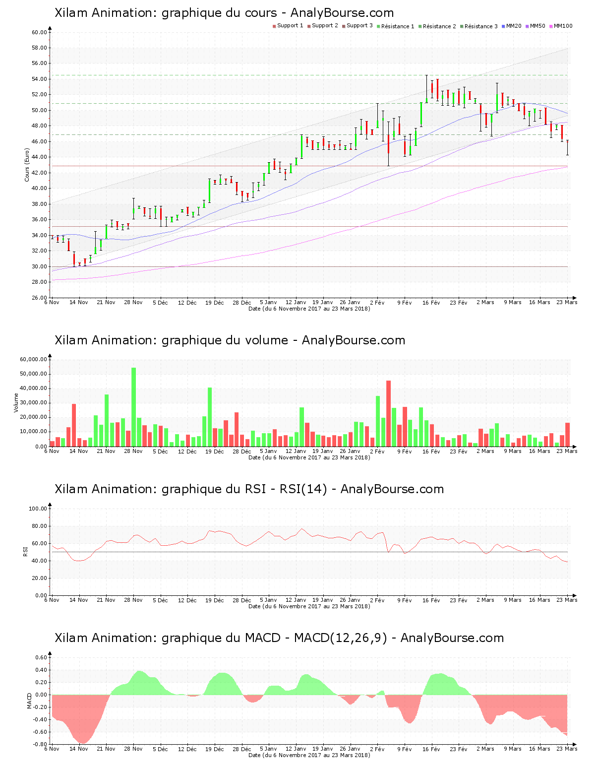
Task: Click the date range caption under the price chart
Action: coord(309,309)
